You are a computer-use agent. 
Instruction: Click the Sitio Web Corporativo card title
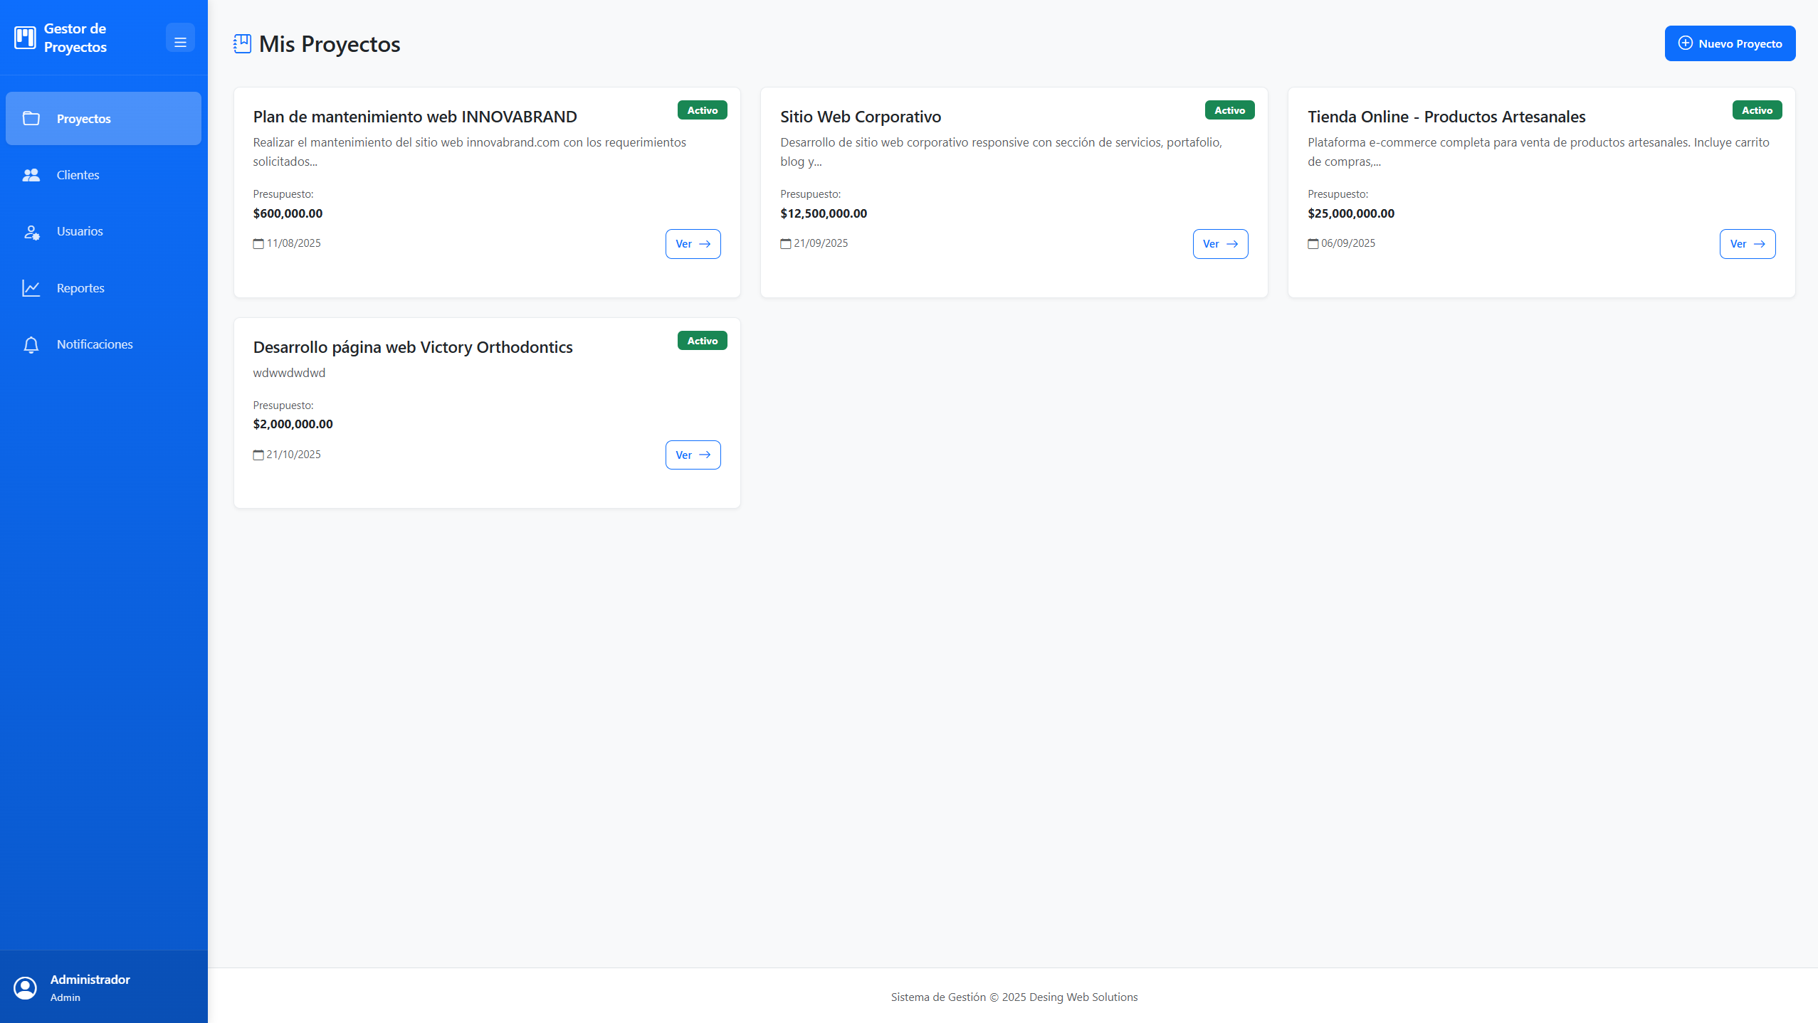click(861, 117)
